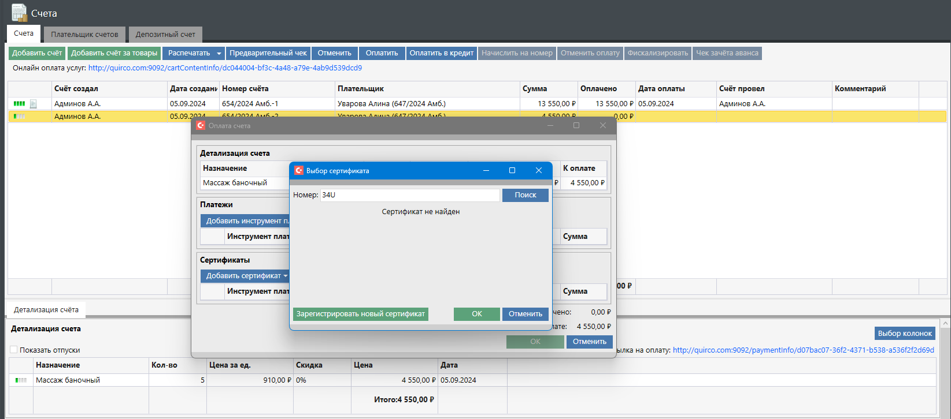Click the scroll-up arrow of the bottom panel
The height and width of the screenshot is (419, 951).
point(945,324)
